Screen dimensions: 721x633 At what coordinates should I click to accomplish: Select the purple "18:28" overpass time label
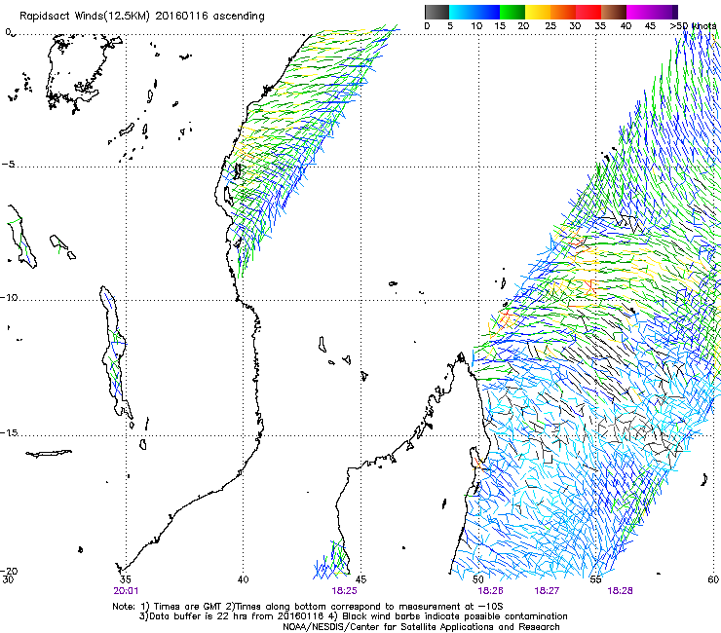pos(620,591)
